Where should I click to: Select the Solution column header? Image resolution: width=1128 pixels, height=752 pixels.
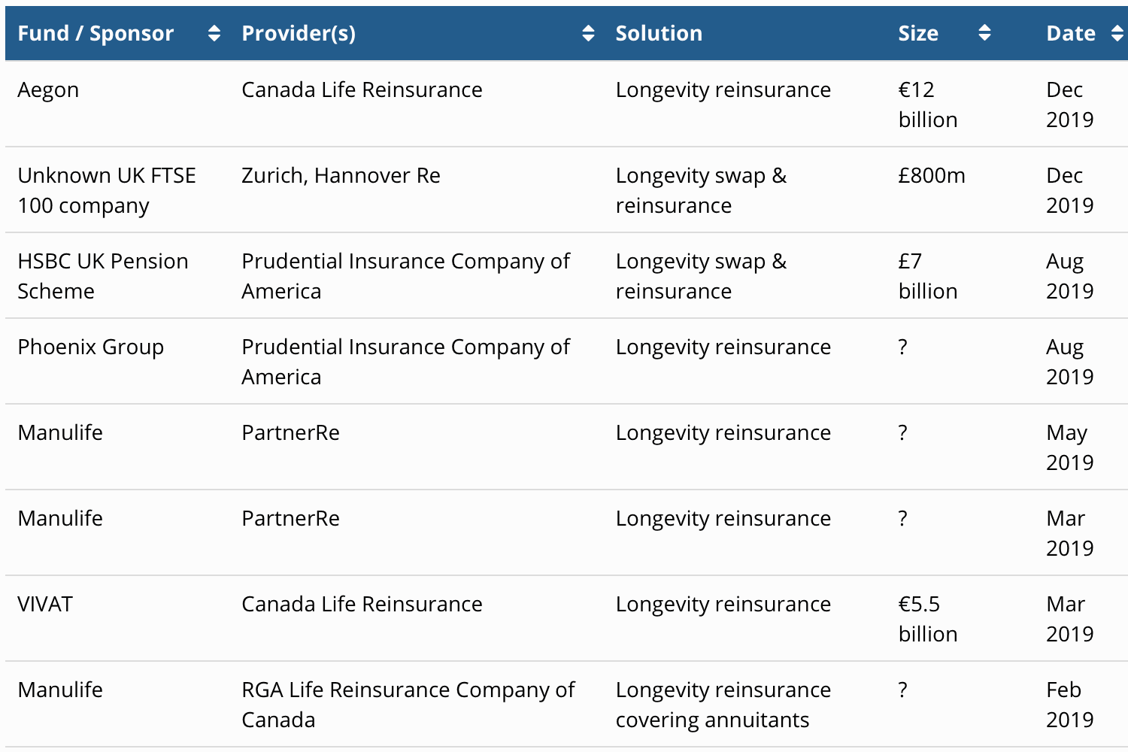[659, 33]
